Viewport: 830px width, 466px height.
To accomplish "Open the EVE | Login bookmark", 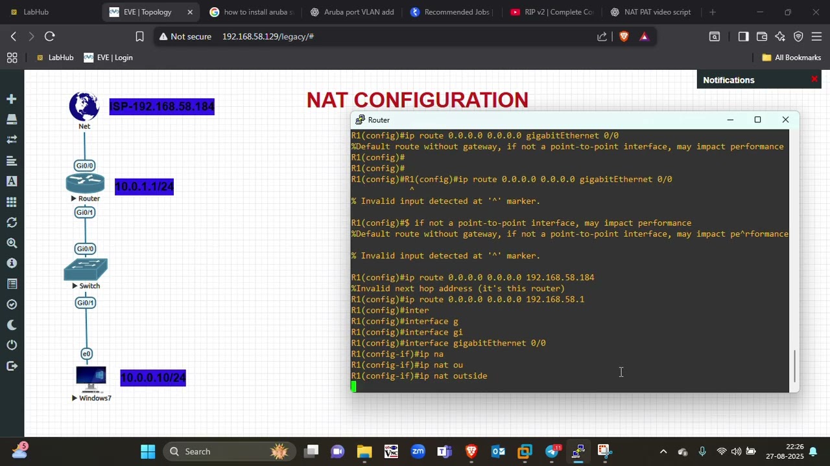I will point(108,58).
